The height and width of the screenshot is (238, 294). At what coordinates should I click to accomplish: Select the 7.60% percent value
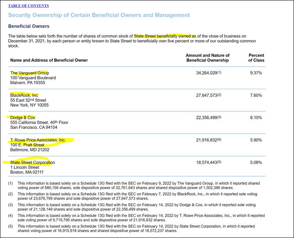(x=256, y=95)
